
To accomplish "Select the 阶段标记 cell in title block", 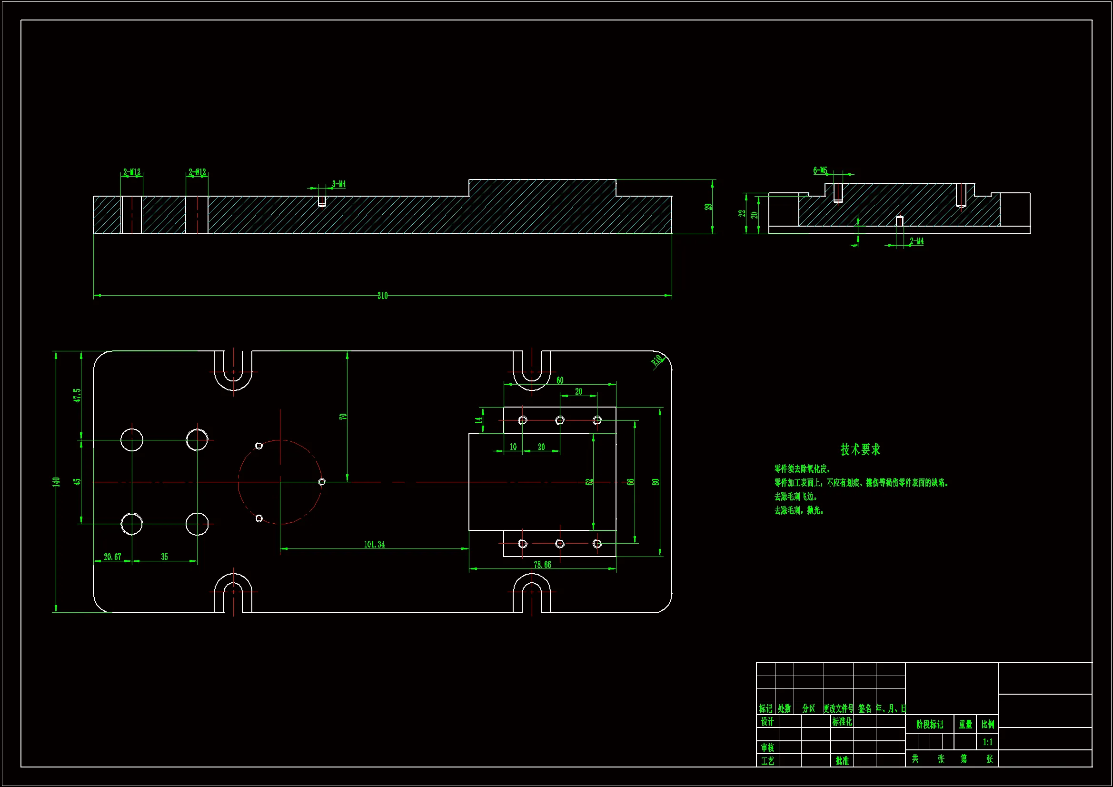I will pos(929,725).
